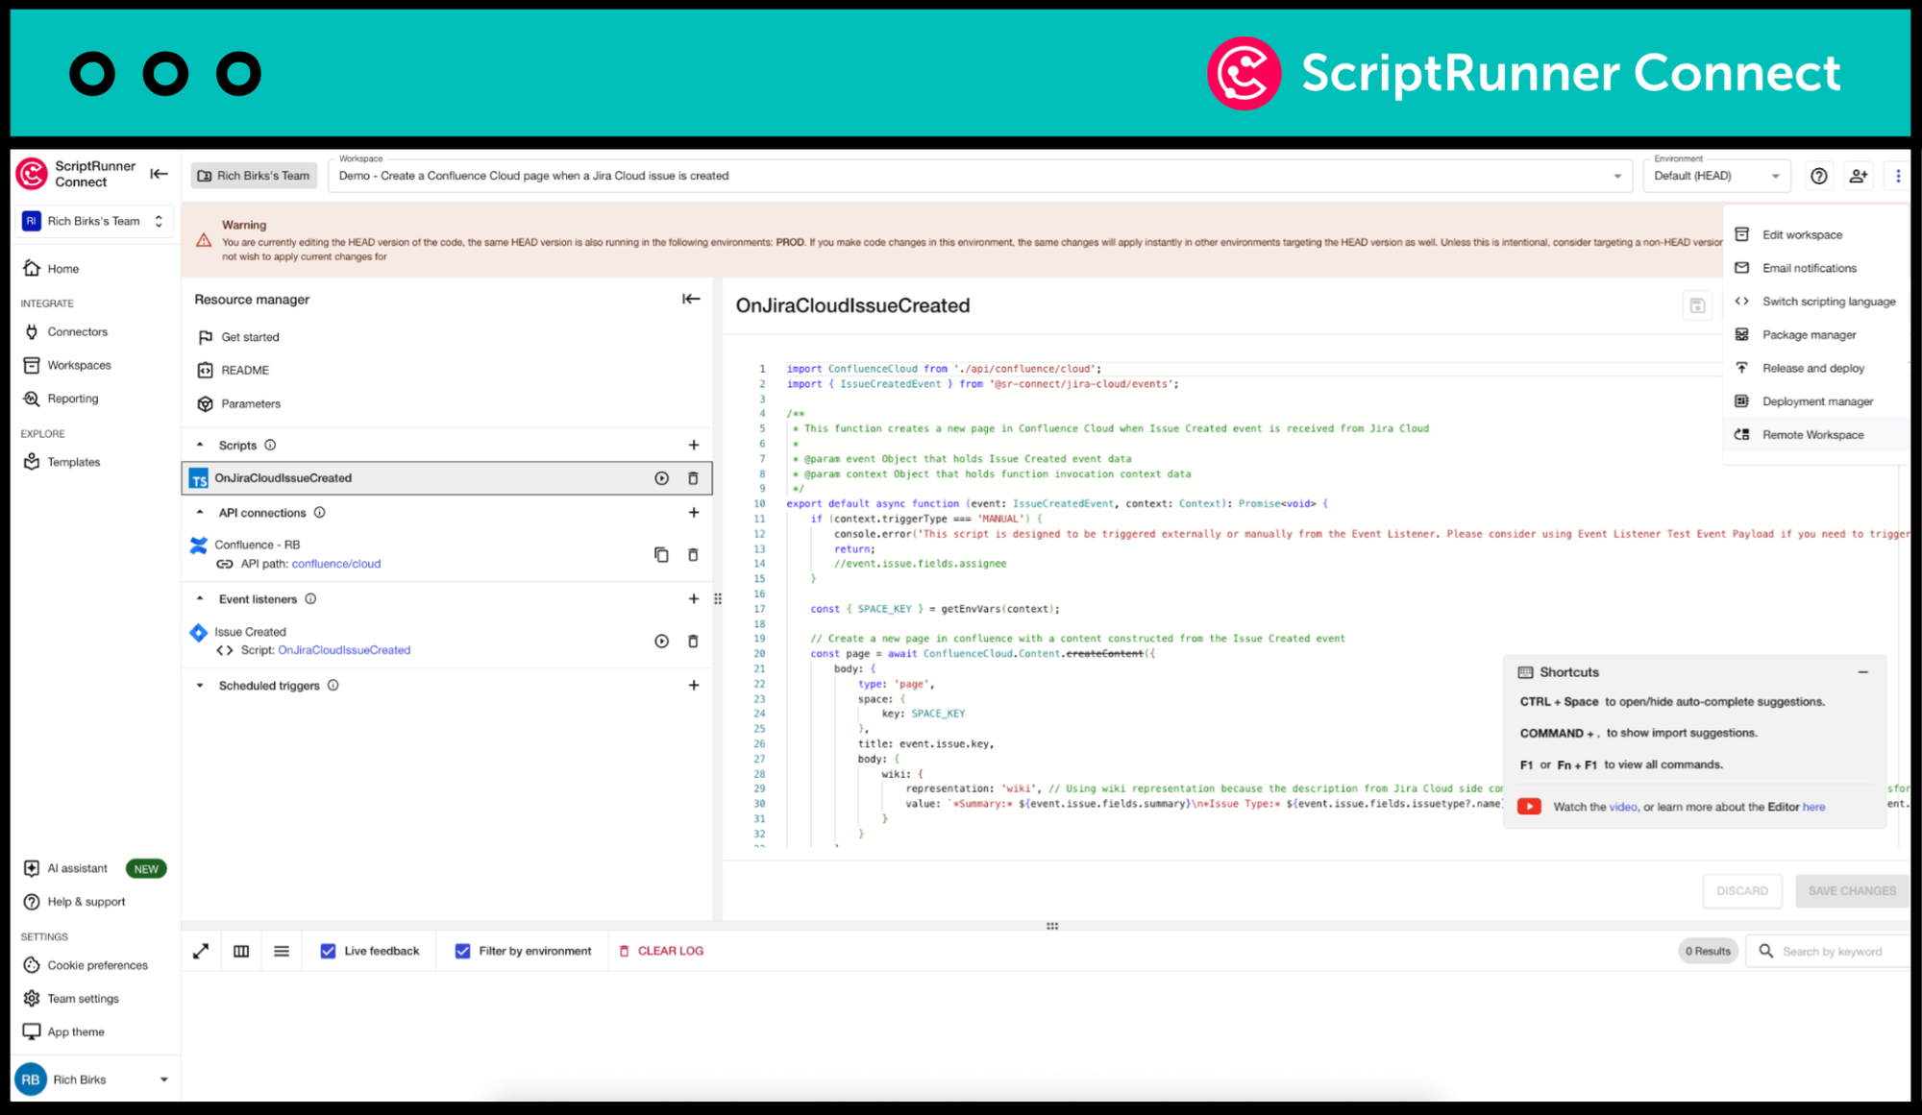This screenshot has width=1922, height=1115.
Task: Delete the OnJiraCloudIssueCreated script
Action: (x=693, y=478)
